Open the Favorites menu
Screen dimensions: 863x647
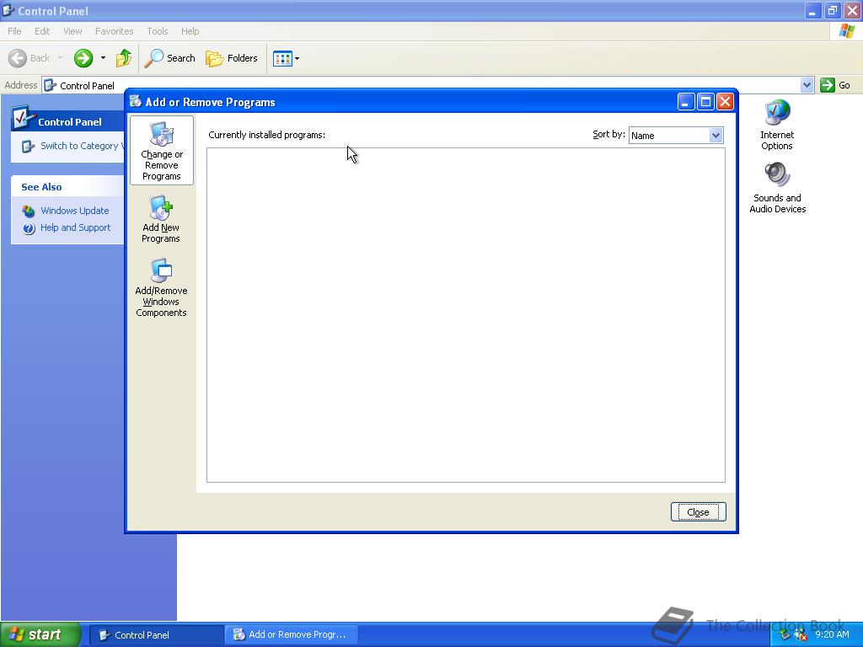(x=114, y=31)
